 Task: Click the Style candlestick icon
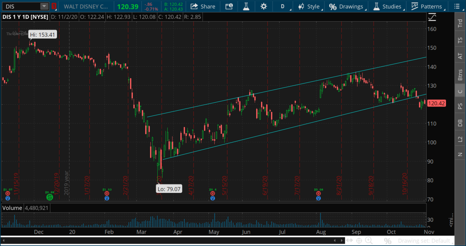[301, 6]
